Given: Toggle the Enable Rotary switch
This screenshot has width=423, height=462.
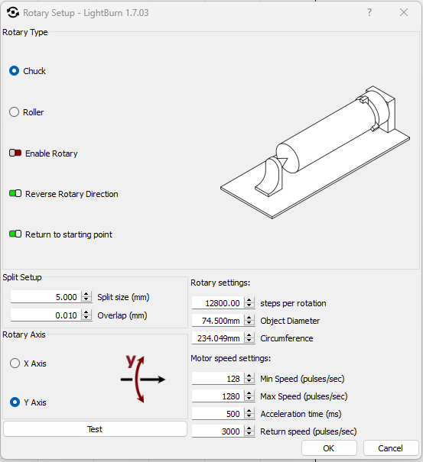Looking at the screenshot, I should [x=15, y=153].
